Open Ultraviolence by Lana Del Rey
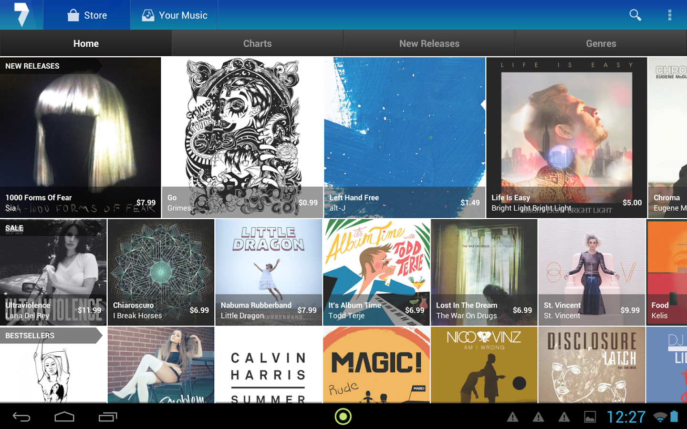This screenshot has width=687, height=429. tap(53, 272)
